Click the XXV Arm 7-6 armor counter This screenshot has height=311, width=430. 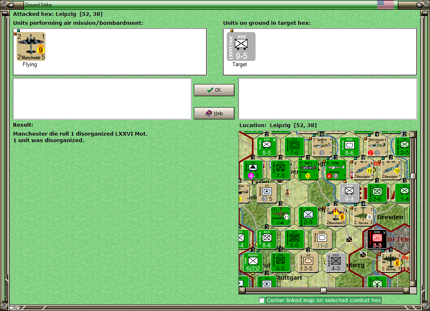pos(294,147)
